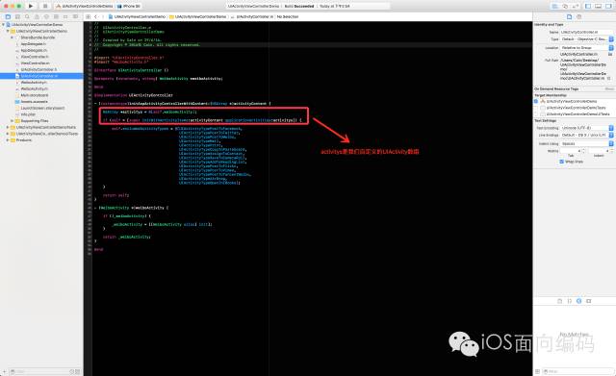Open Main.storyboard in navigator
Screen dimensions: 616x376
pos(35,95)
